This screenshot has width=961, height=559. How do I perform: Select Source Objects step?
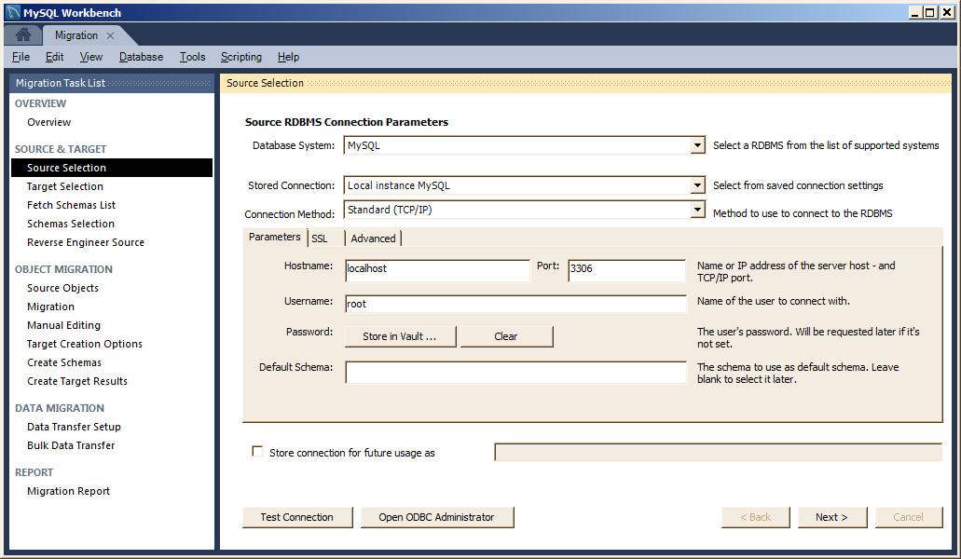pos(62,289)
